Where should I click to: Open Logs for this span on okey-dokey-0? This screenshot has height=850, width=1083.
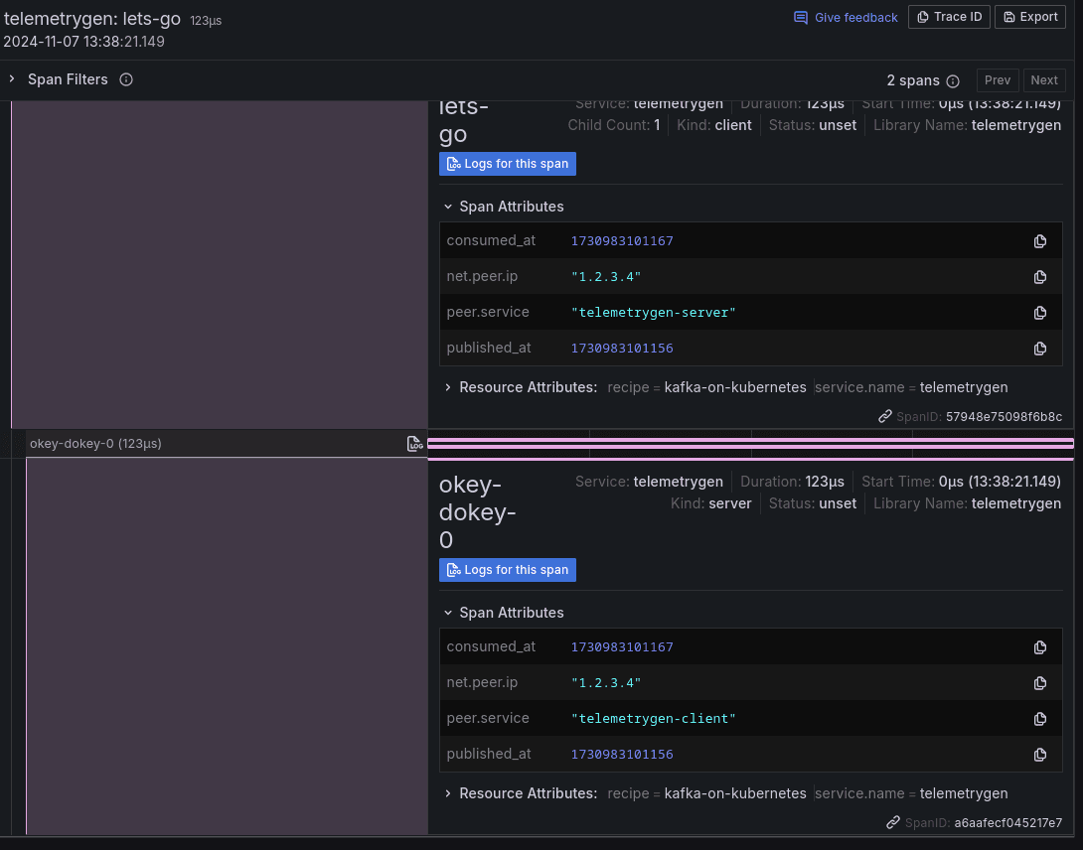coord(508,570)
